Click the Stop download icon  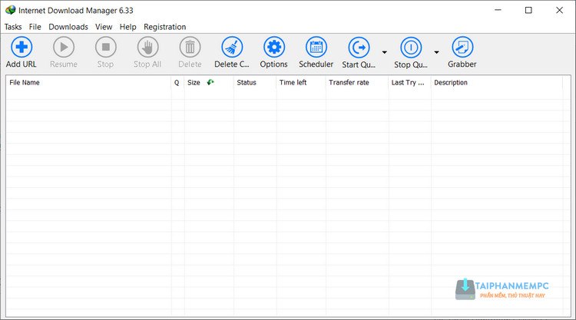point(105,48)
